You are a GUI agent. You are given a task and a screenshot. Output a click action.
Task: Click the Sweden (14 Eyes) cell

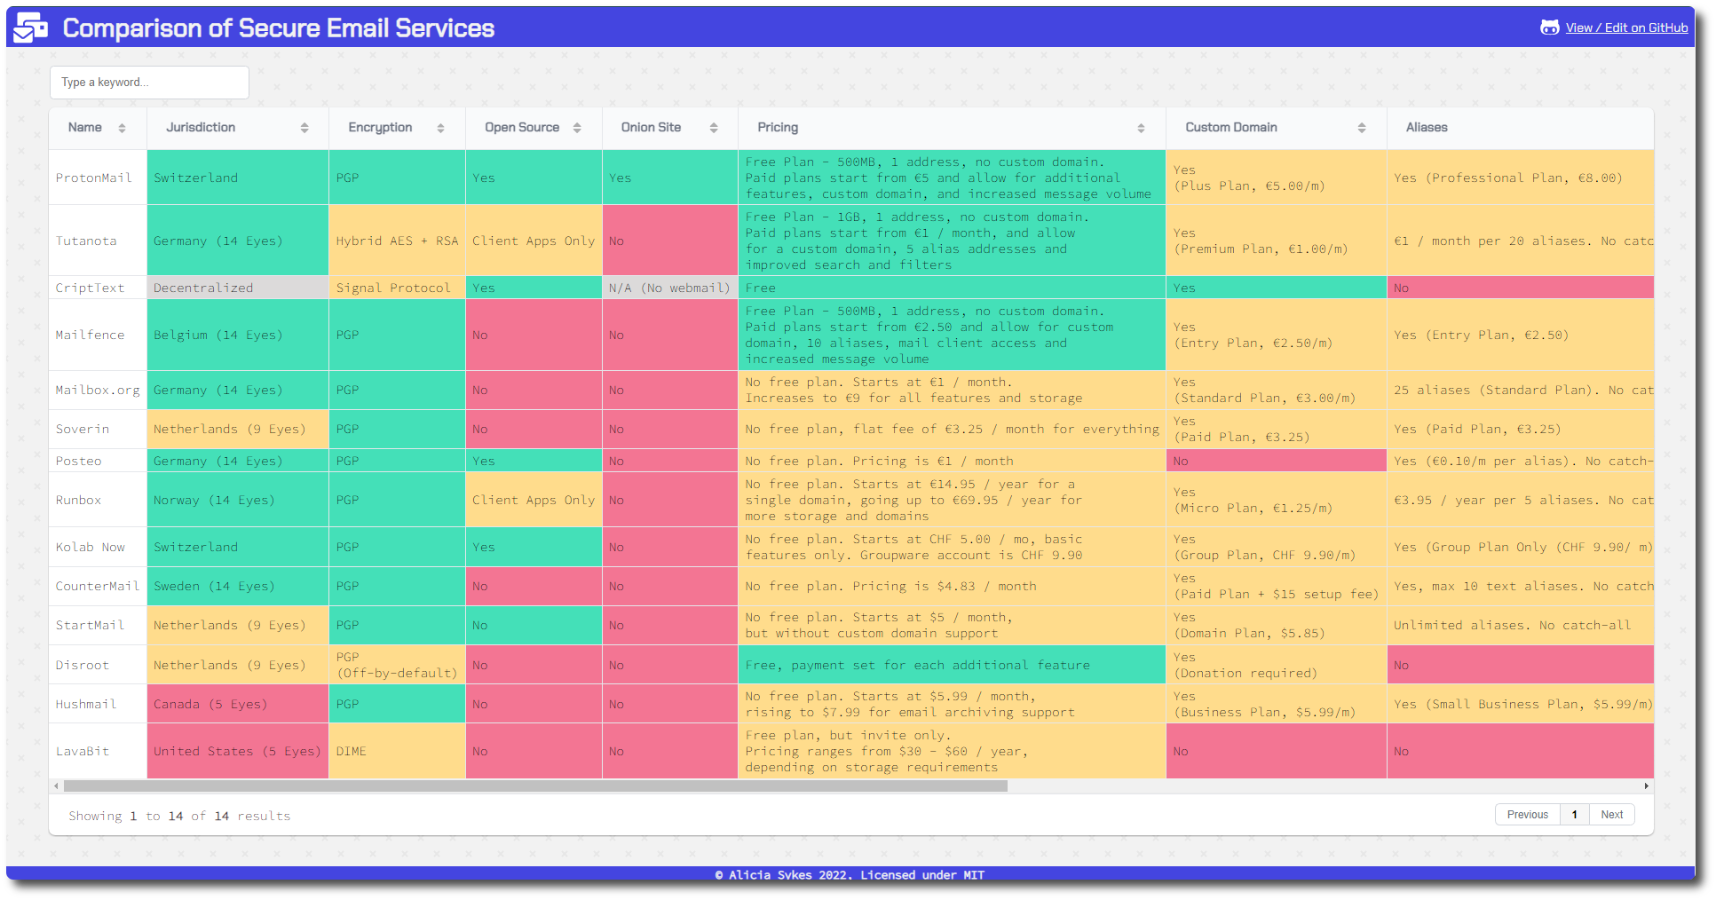click(x=238, y=586)
